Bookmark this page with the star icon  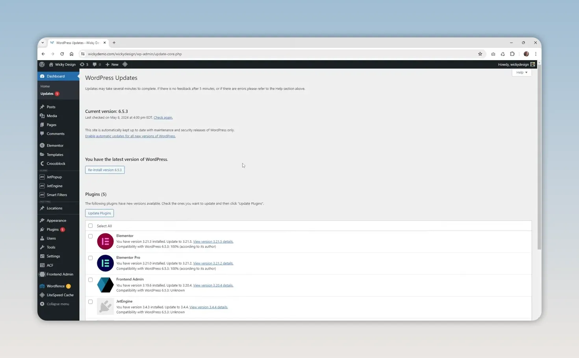[x=480, y=54]
